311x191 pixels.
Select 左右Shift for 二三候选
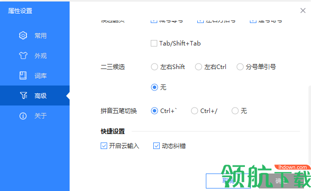(x=154, y=67)
